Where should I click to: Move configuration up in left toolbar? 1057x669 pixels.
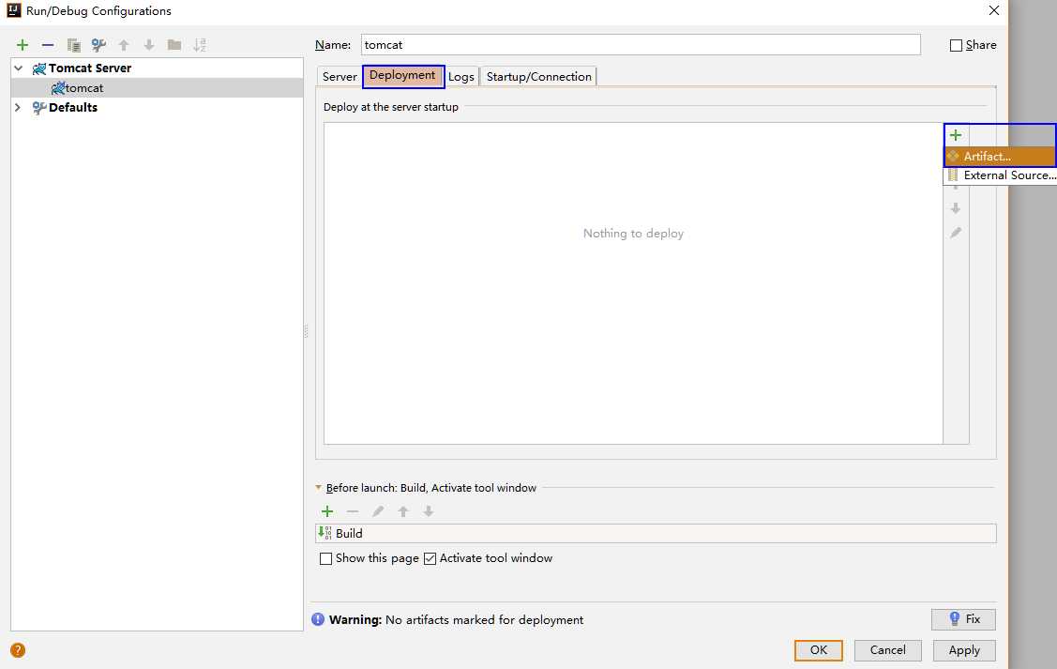point(124,45)
